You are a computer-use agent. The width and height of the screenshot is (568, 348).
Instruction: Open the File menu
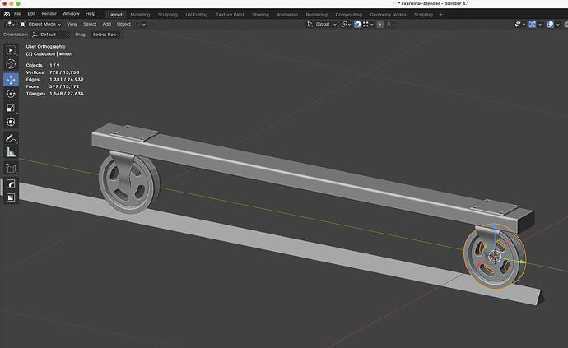click(x=17, y=14)
